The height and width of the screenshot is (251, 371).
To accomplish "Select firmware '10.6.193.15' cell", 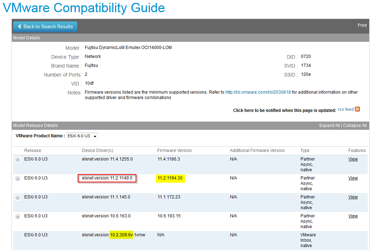I will click(169, 216).
